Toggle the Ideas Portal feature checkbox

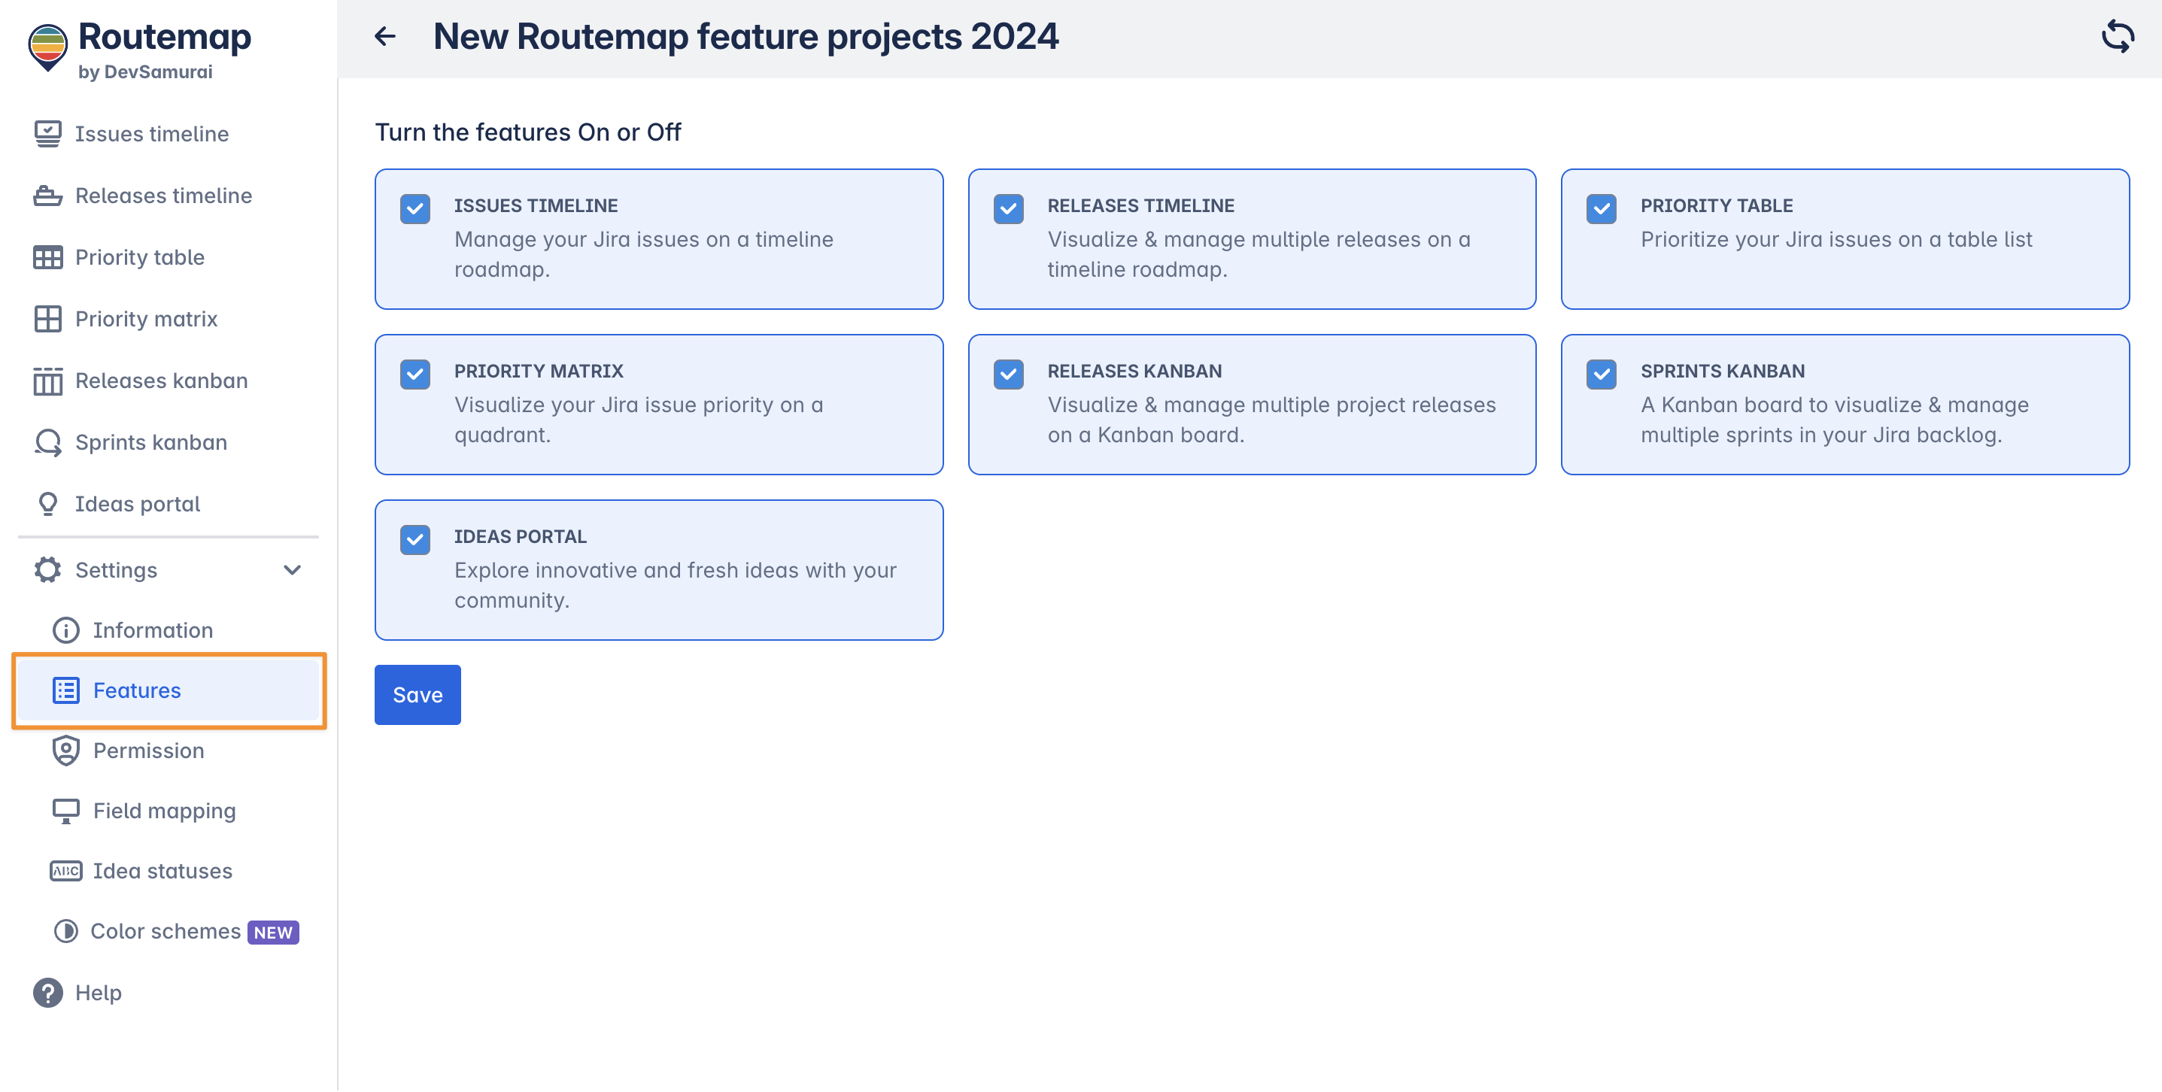415,540
